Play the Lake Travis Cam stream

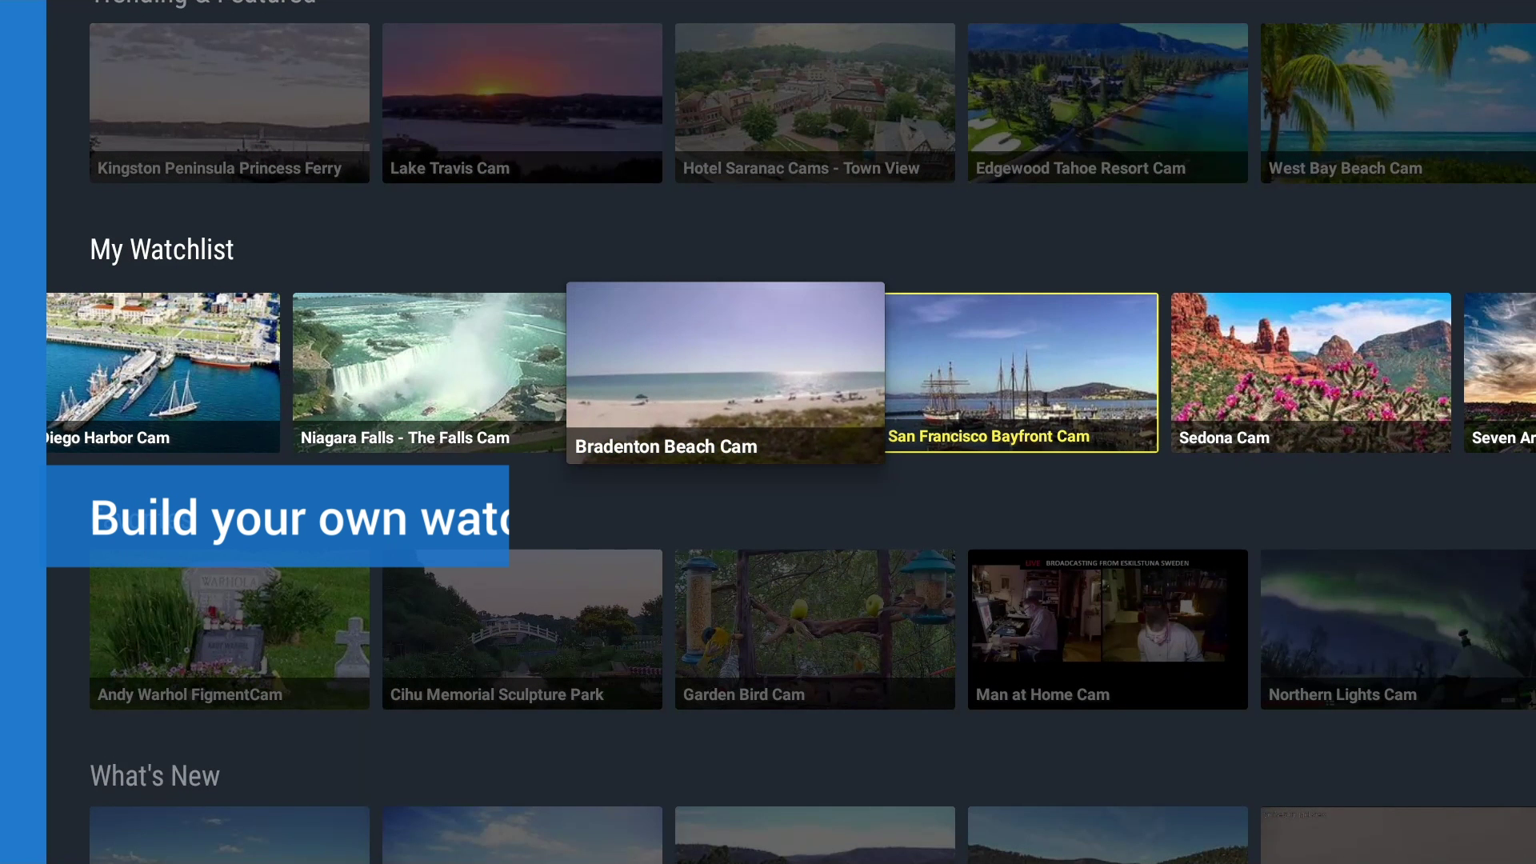point(521,102)
